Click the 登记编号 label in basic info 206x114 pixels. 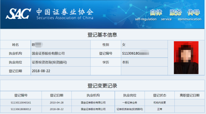(106, 53)
